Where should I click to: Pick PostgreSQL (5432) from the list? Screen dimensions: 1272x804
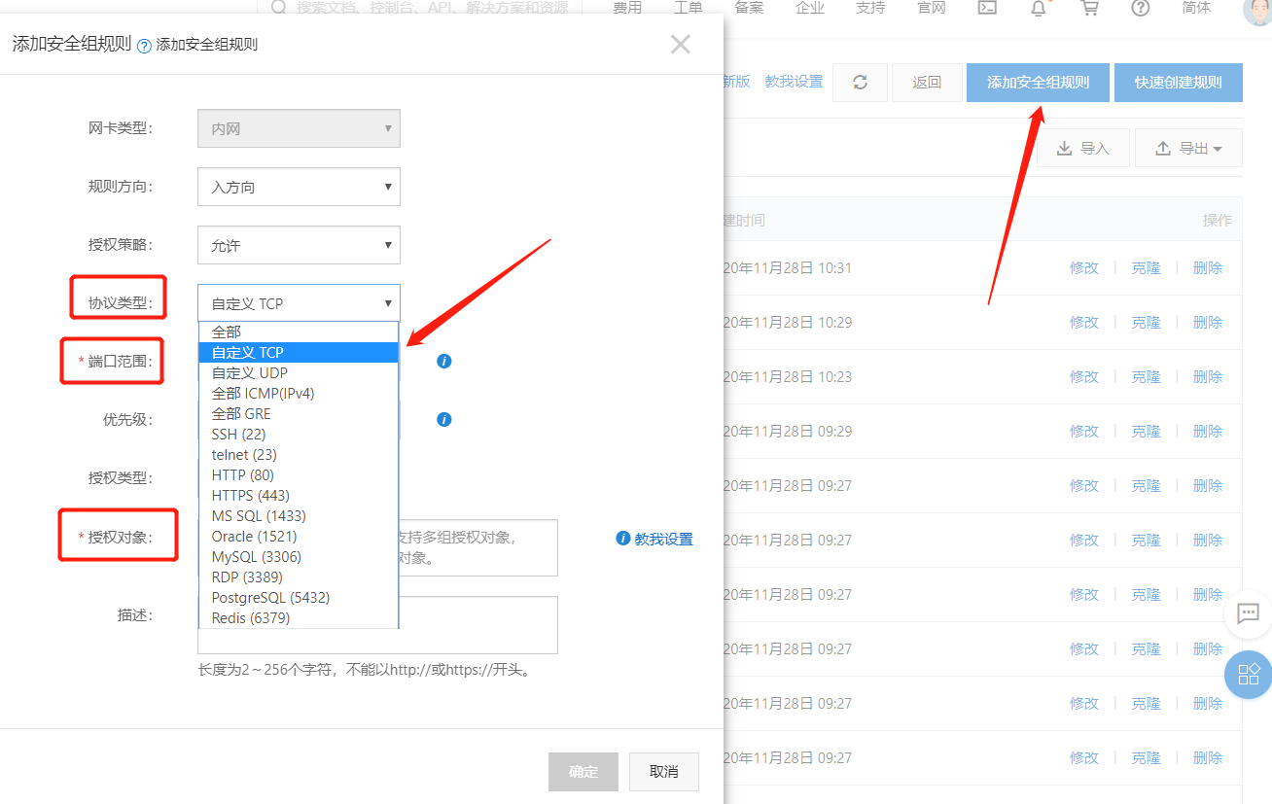click(x=299, y=597)
